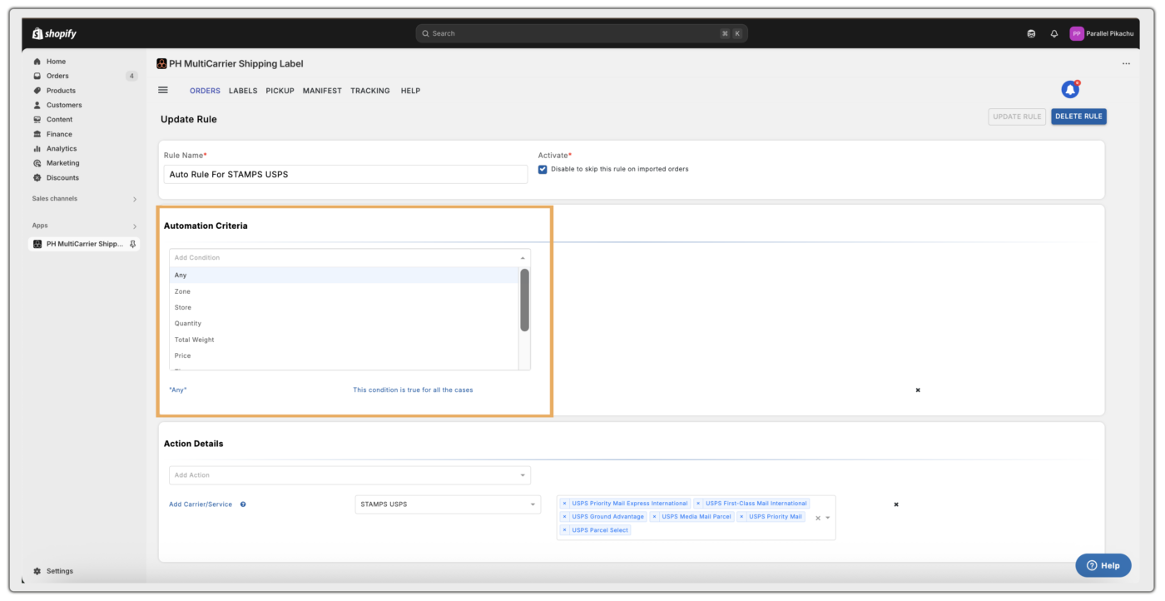Click the Rule Name input field
1165x601 pixels.
coord(346,174)
